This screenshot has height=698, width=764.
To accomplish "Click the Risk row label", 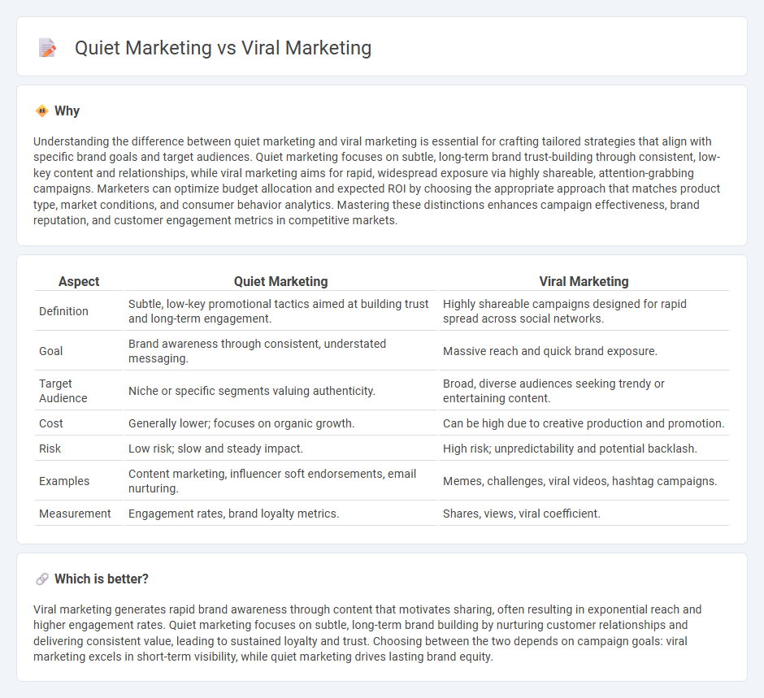I will [50, 449].
